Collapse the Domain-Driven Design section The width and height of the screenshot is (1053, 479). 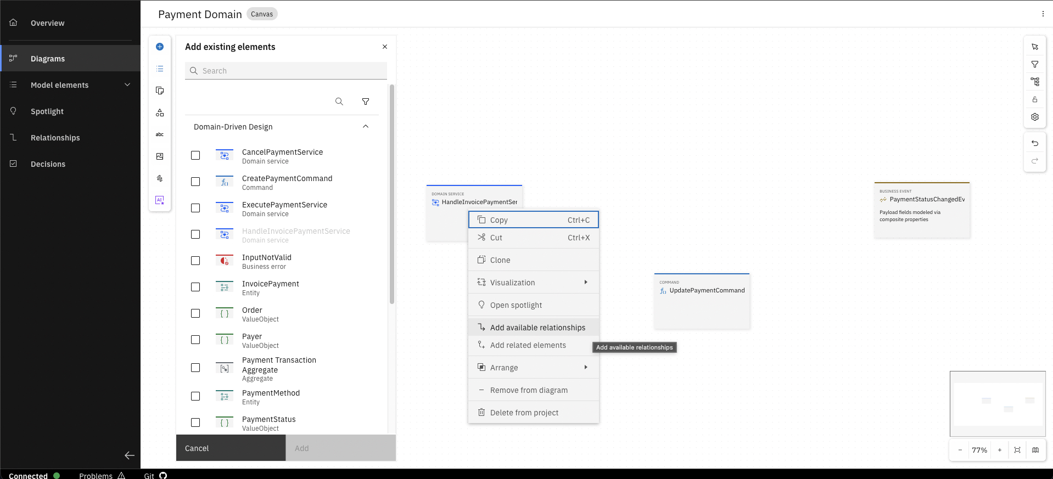pos(366,127)
